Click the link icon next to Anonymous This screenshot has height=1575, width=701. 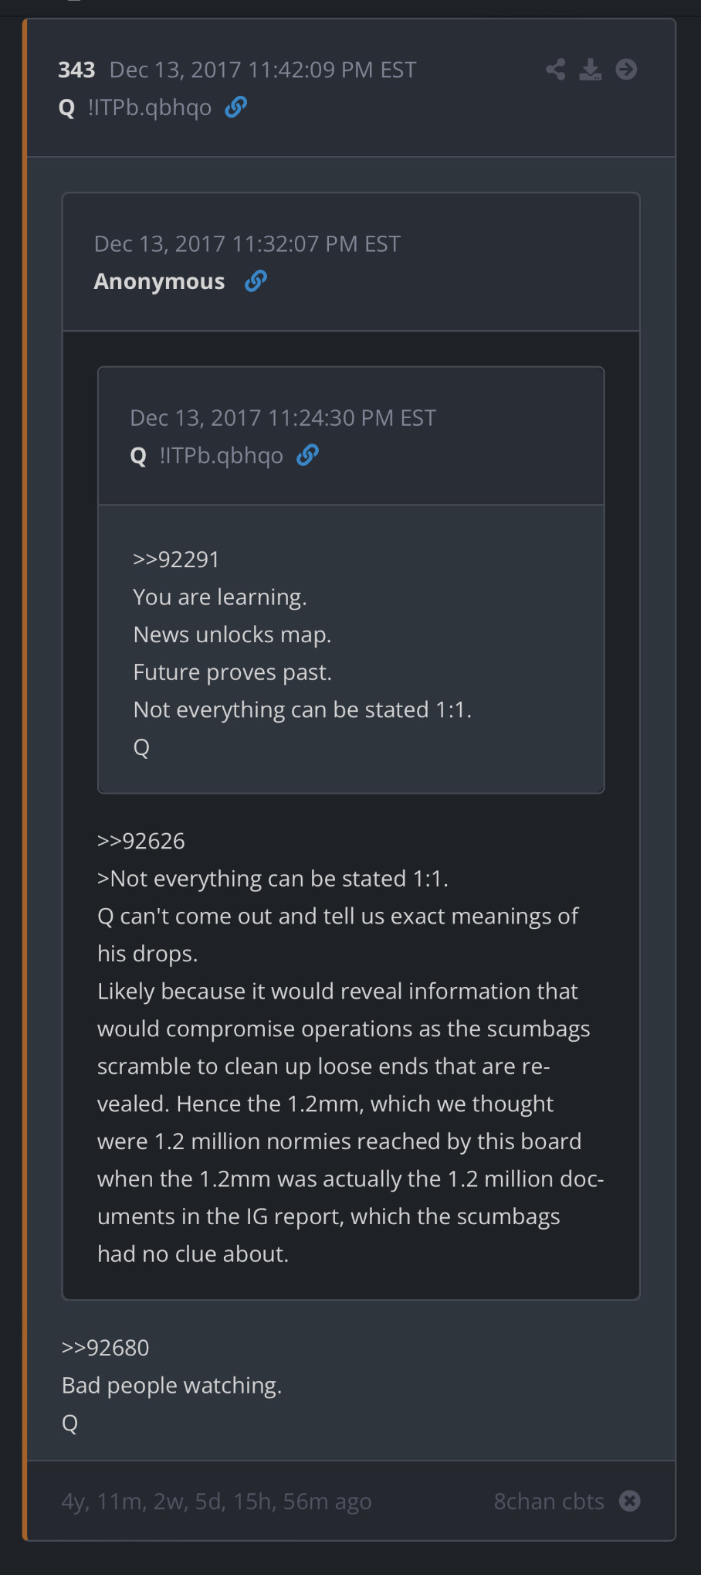[256, 281]
